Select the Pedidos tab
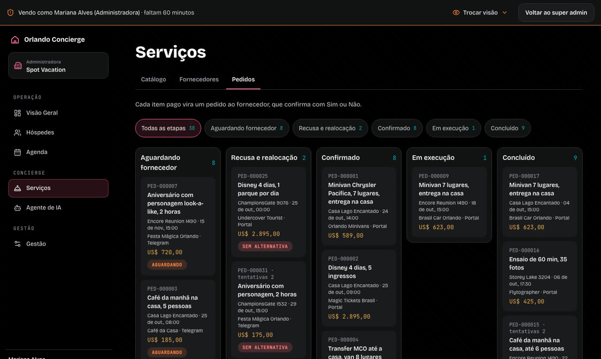Viewport: 601px width, 359px height. pos(243,79)
